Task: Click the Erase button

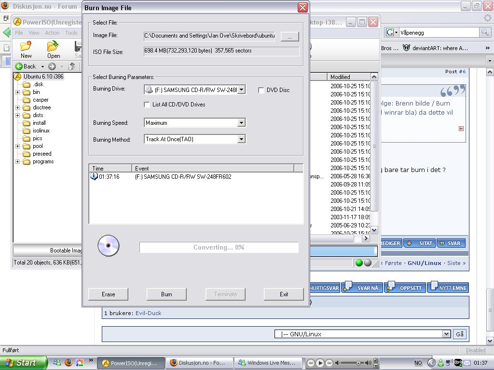Action: (109, 294)
